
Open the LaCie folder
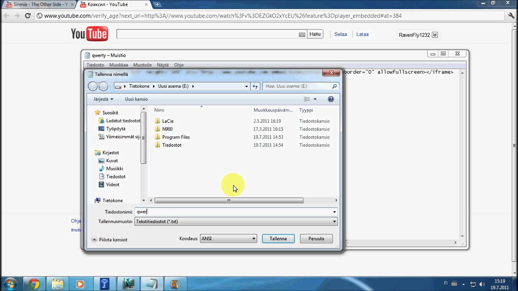[168, 121]
